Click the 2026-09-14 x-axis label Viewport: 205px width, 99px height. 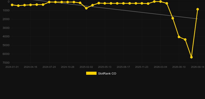(197, 67)
